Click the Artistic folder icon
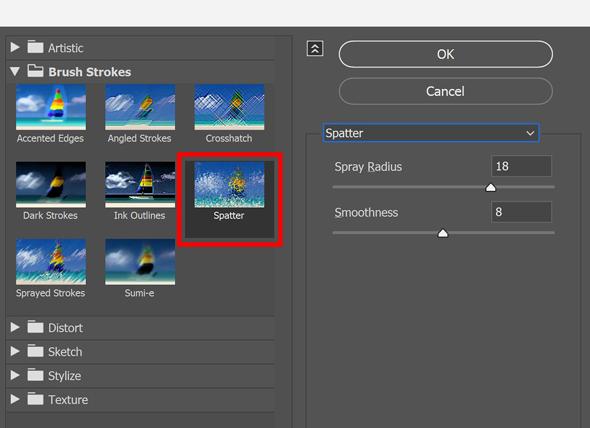This screenshot has height=428, width=590. (35, 47)
